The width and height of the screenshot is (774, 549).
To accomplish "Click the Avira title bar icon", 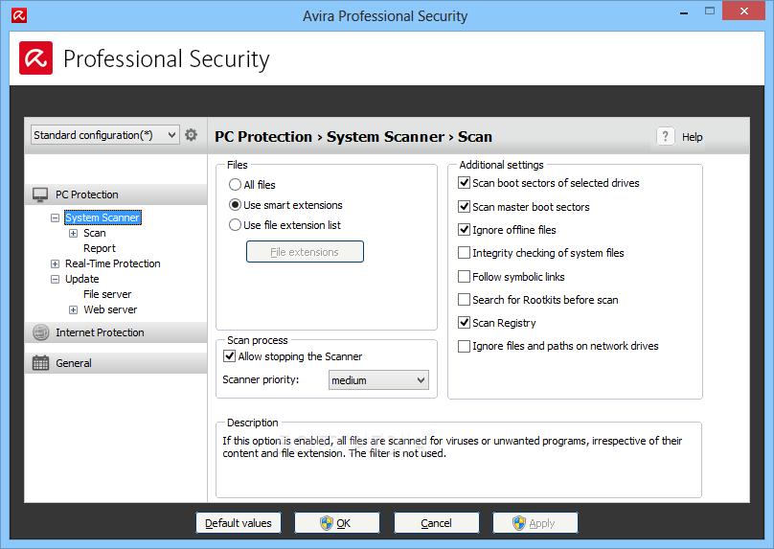I will pyautogui.click(x=19, y=15).
